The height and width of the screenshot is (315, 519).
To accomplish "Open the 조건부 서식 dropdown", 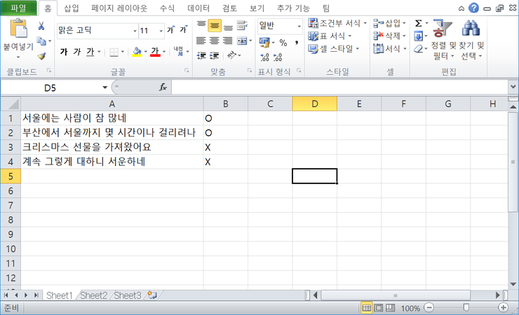I will (x=337, y=24).
